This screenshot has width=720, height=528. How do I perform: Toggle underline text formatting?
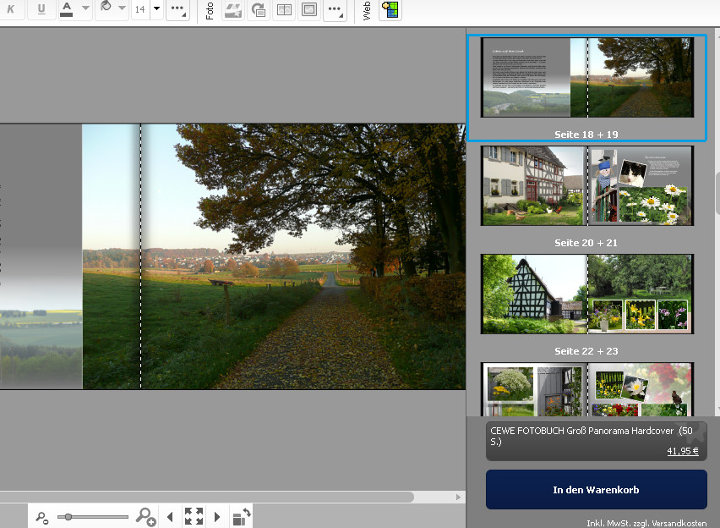[41, 9]
